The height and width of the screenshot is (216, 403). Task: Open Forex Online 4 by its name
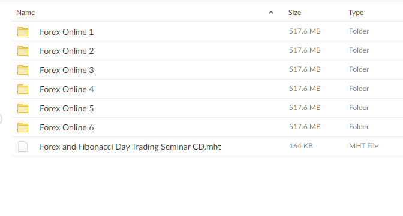[67, 89]
